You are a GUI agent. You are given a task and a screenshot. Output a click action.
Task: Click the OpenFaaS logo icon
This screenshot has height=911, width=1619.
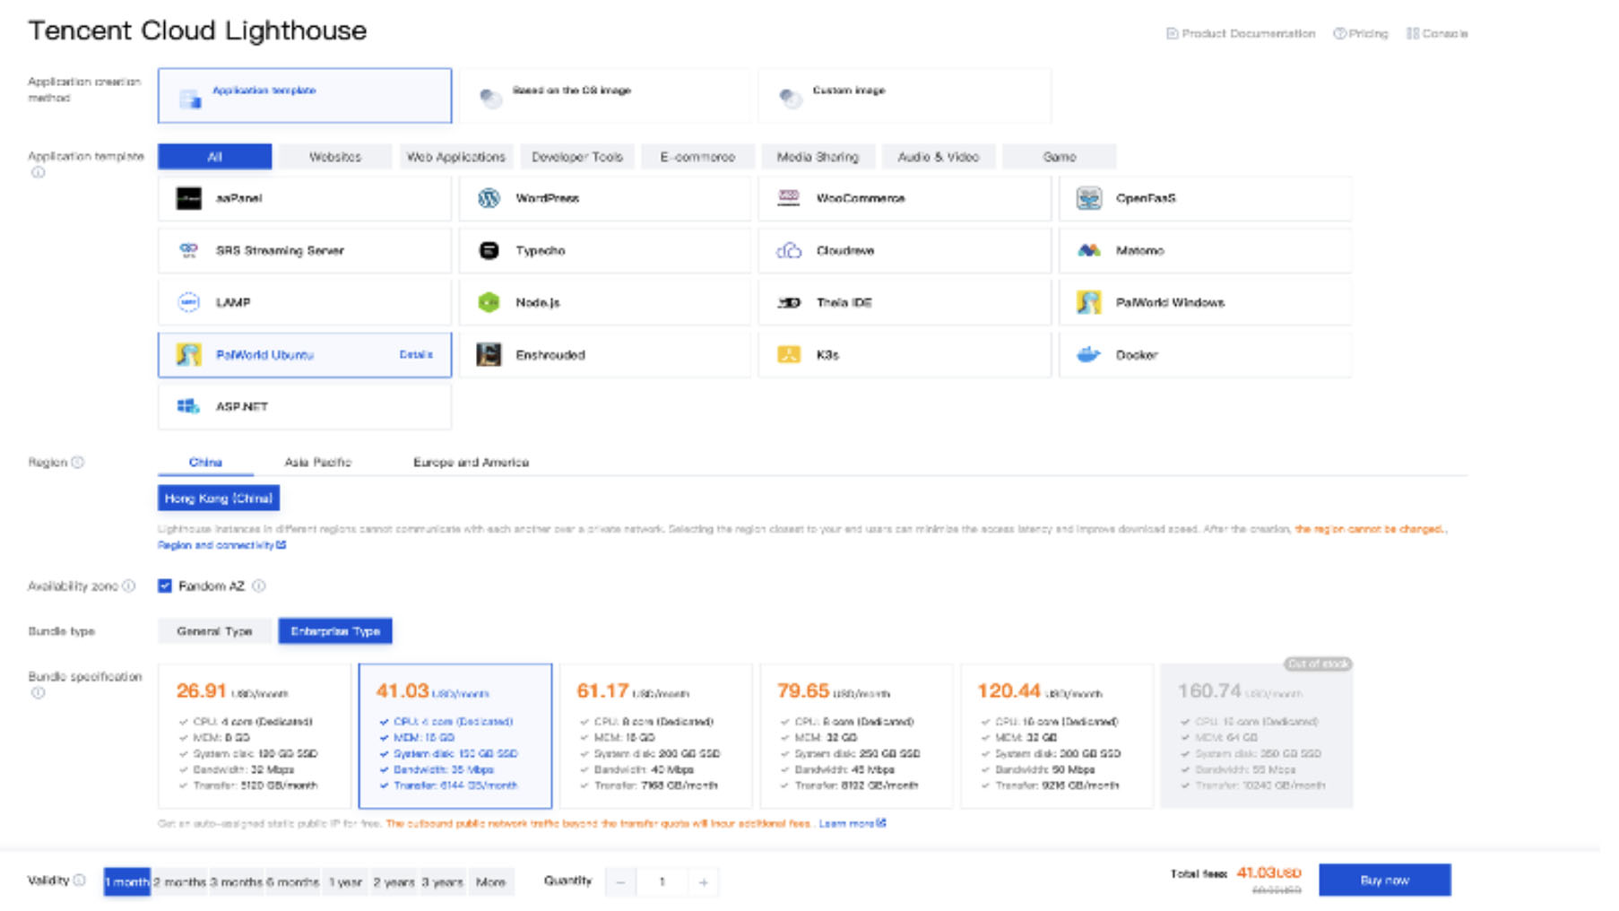tap(1088, 198)
